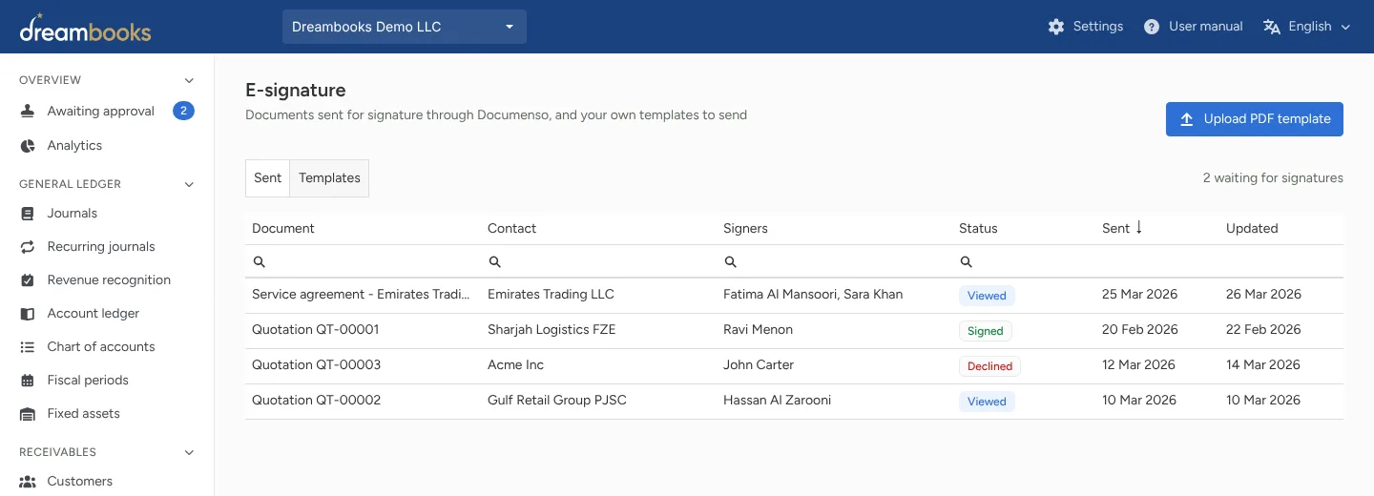Click the Sent column sort arrow
The width and height of the screenshot is (1374, 496).
click(1138, 228)
